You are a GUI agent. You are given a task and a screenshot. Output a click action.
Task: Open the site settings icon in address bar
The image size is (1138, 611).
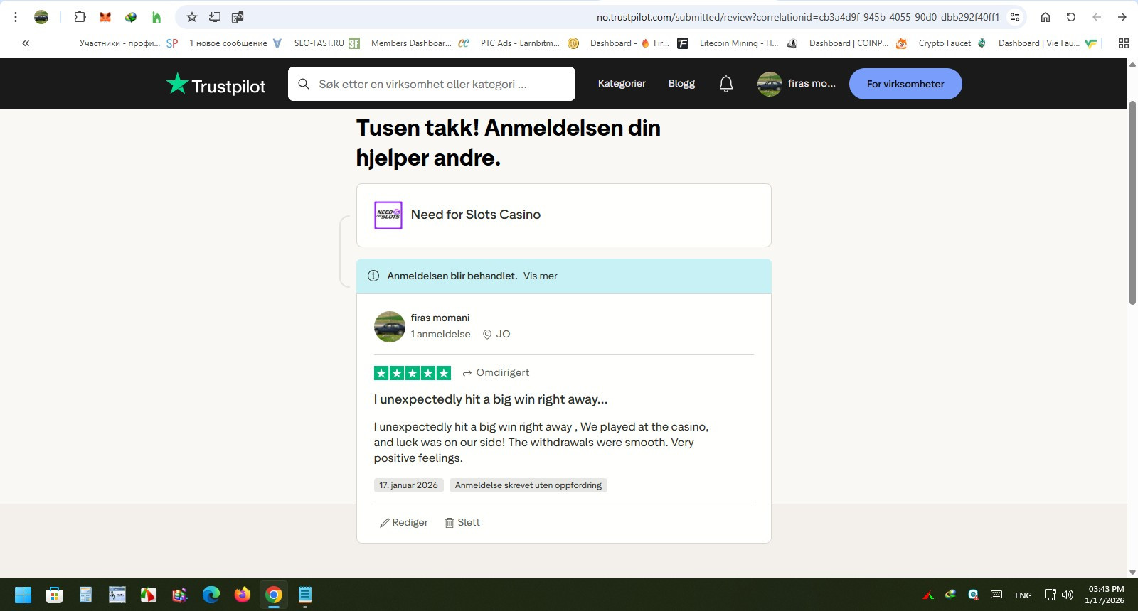[1015, 17]
